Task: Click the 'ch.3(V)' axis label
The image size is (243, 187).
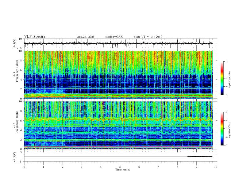Action: (15, 157)
